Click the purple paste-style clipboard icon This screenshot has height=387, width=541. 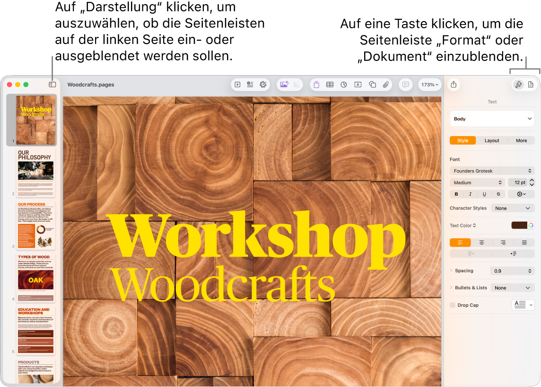coord(316,85)
